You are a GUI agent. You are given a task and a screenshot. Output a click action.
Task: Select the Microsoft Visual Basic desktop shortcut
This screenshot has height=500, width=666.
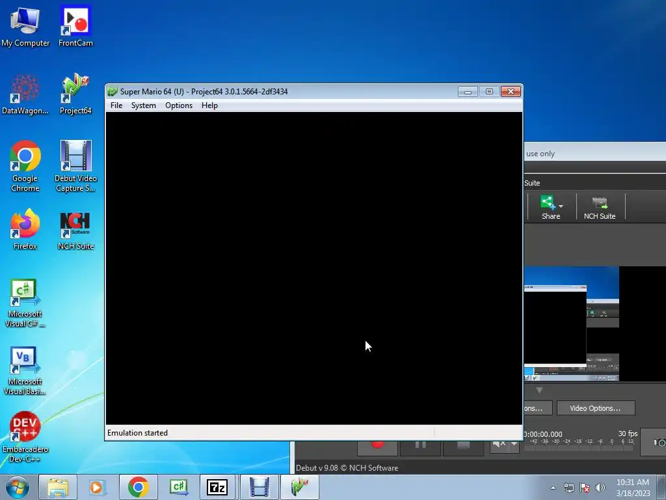pyautogui.click(x=25, y=371)
